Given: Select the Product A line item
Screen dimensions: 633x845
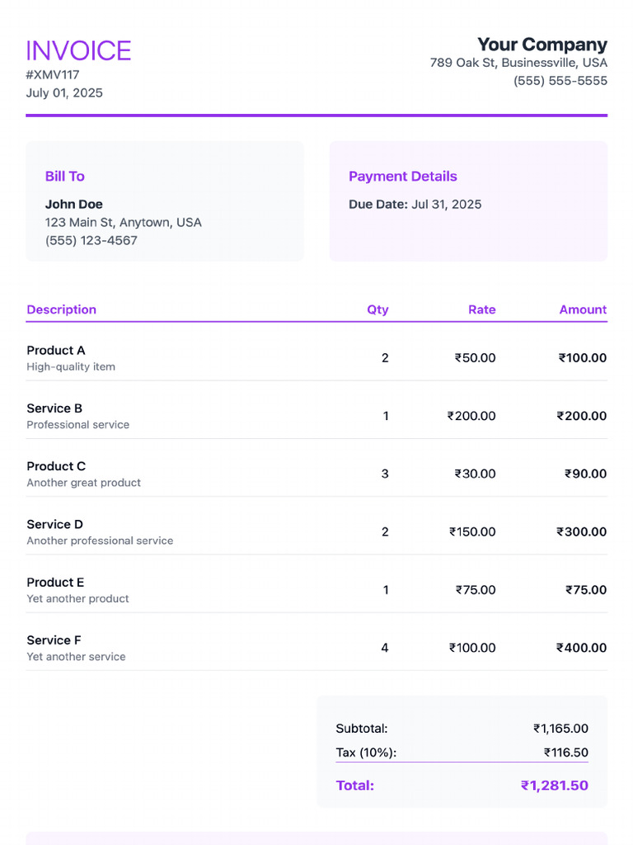Looking at the screenshot, I should tap(55, 351).
